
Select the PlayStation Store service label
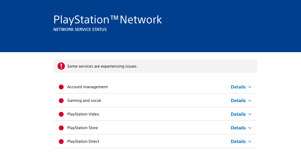click(82, 128)
